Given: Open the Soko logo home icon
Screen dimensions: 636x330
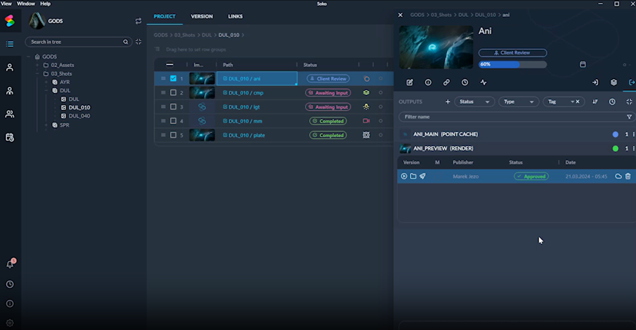Looking at the screenshot, I should click(x=10, y=21).
